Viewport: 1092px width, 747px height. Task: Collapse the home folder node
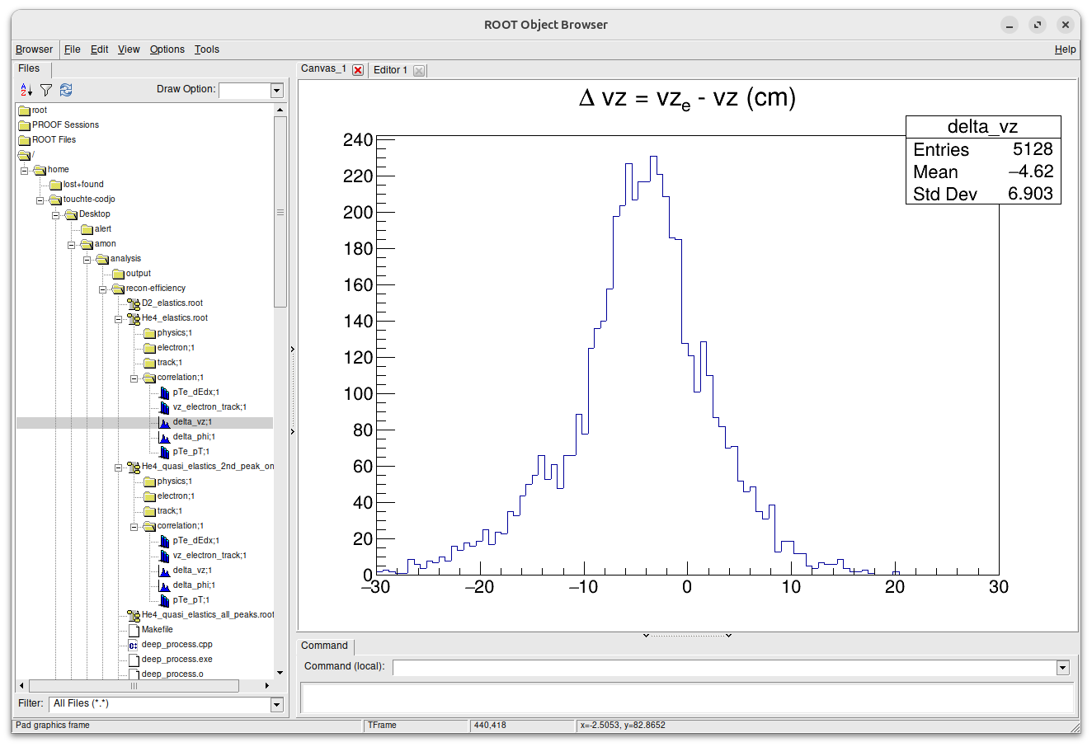coord(25,171)
